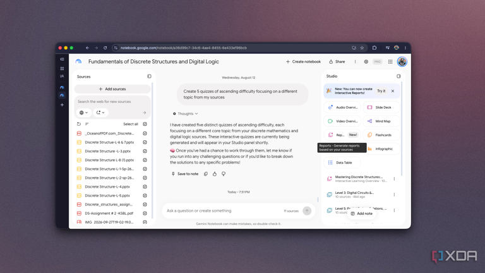Open the grid icon in the browser sidebar
This screenshot has height=273, width=485.
[x=62, y=68]
